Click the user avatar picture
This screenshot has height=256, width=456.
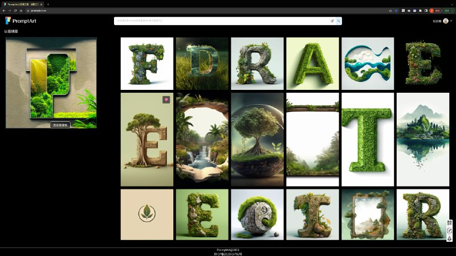pyautogui.click(x=446, y=21)
